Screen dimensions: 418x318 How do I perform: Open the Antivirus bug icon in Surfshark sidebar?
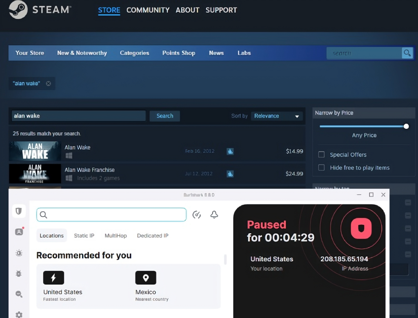click(19, 274)
